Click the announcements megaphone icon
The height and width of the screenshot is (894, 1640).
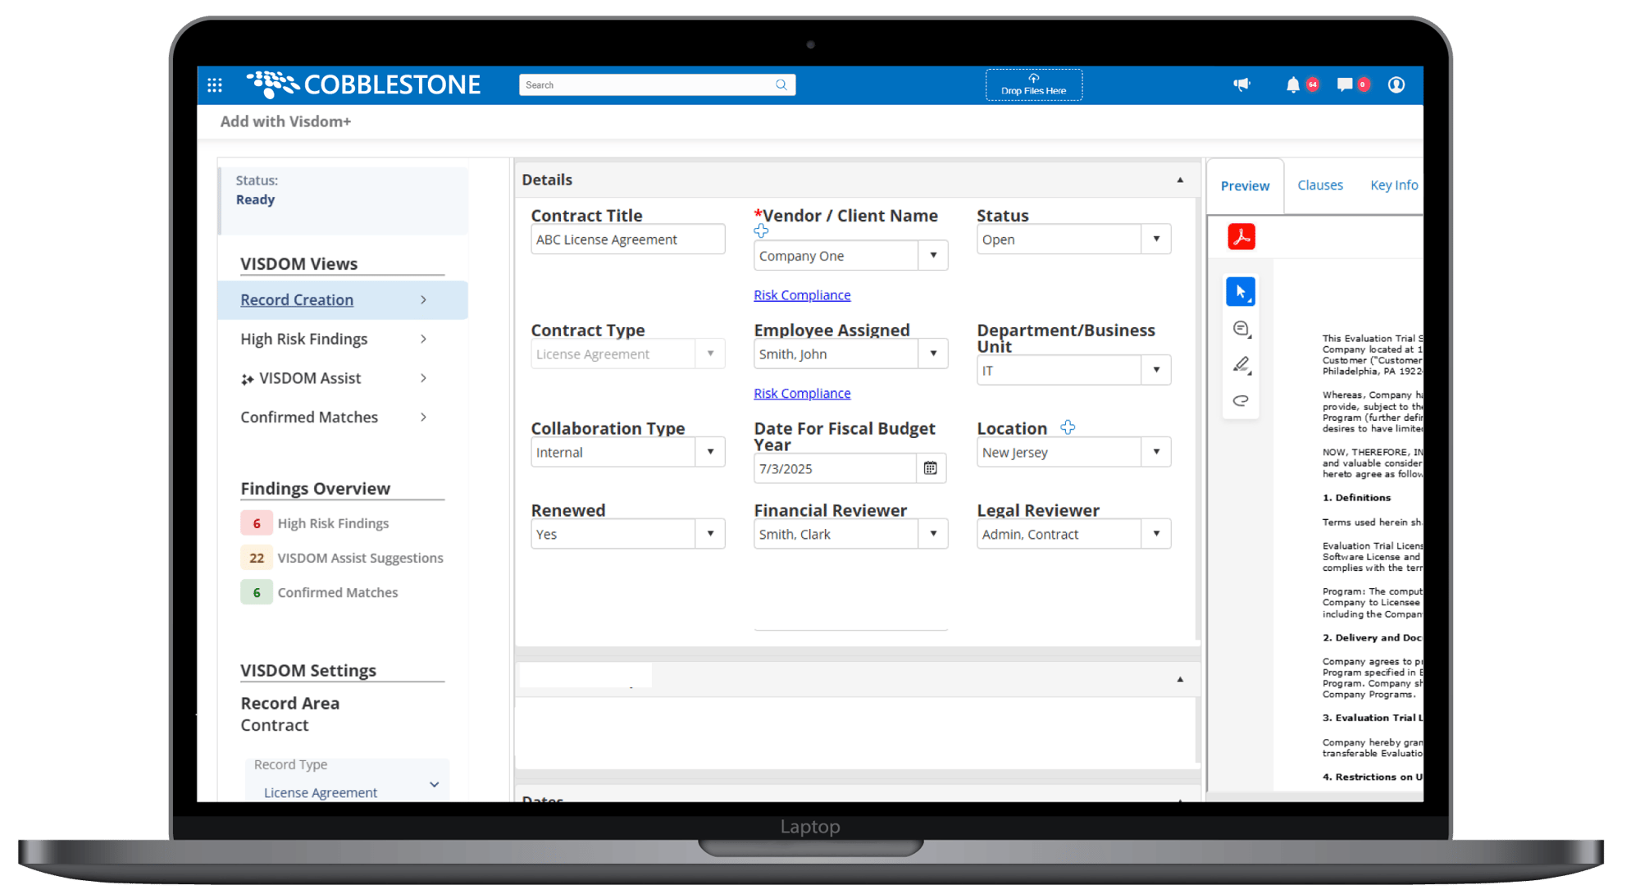[1241, 84]
